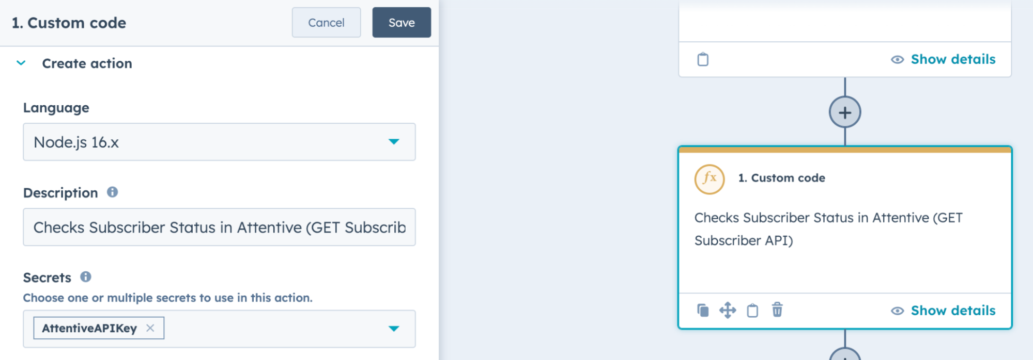
Task: Click the AttentiveAPIKey secret chip
Action: pyautogui.click(x=89, y=328)
